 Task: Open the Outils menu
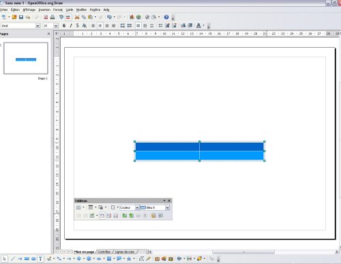[x=70, y=10]
